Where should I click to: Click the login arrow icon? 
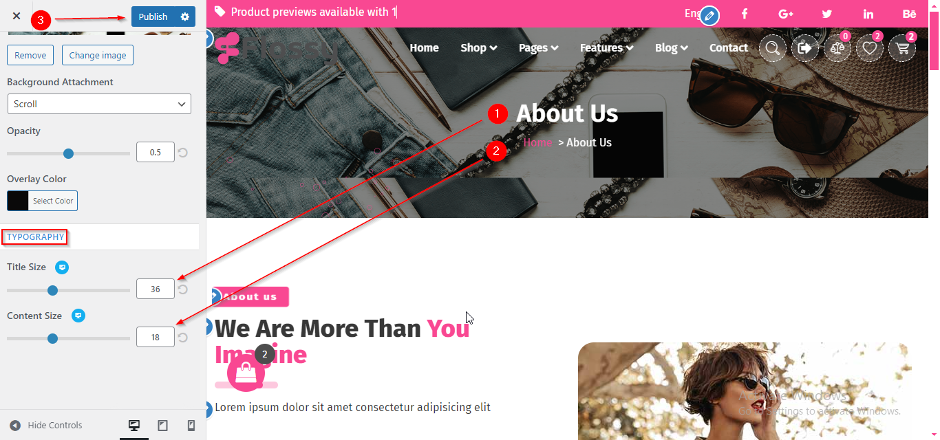coord(805,48)
